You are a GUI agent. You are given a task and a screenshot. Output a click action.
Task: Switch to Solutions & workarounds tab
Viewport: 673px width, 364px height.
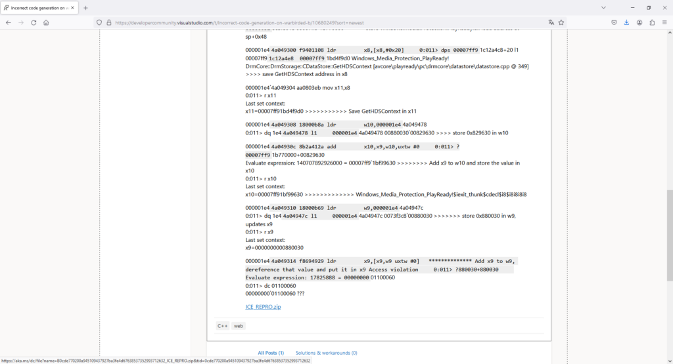pyautogui.click(x=326, y=352)
